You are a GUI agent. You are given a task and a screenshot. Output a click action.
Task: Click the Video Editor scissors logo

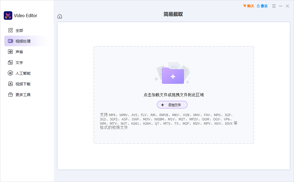click(8, 16)
